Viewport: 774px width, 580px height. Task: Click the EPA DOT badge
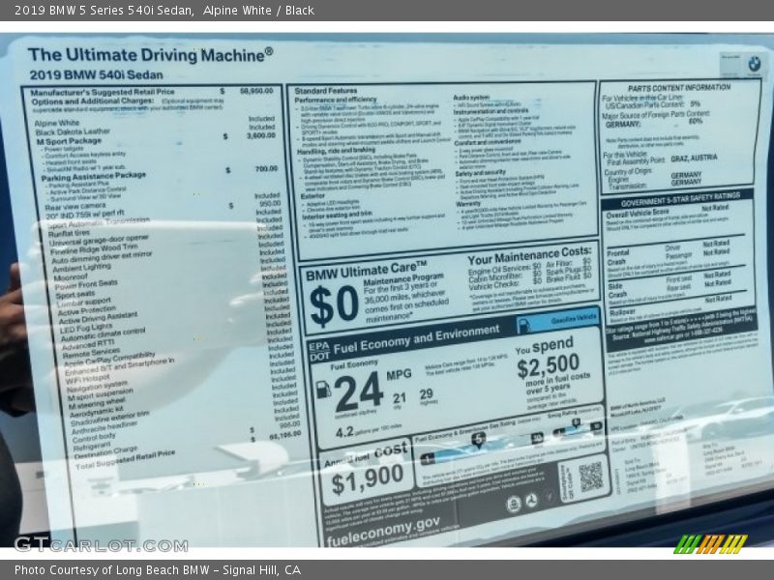(319, 349)
